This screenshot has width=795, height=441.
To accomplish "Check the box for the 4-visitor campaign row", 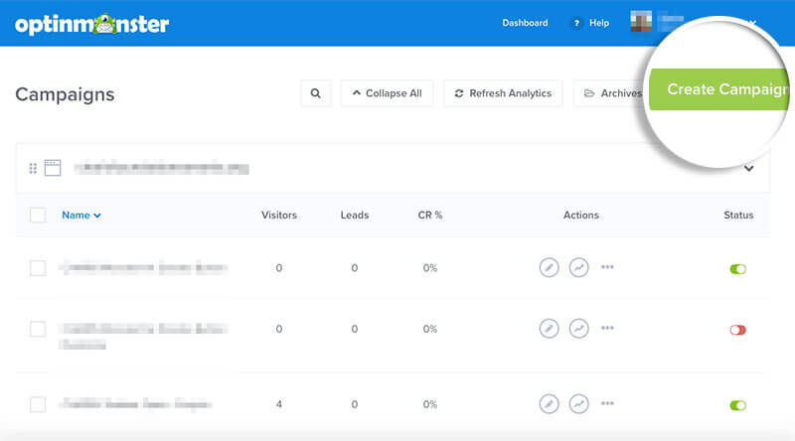I will (38, 404).
